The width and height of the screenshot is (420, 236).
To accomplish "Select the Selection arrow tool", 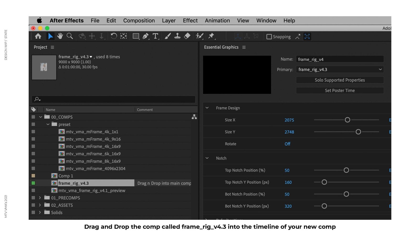I will (50, 36).
